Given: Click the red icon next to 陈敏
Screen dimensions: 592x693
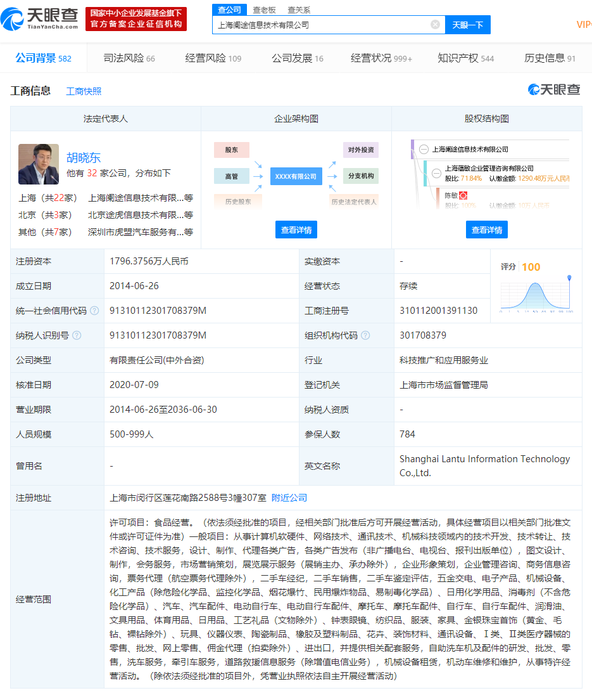Looking at the screenshot, I should pos(463,196).
